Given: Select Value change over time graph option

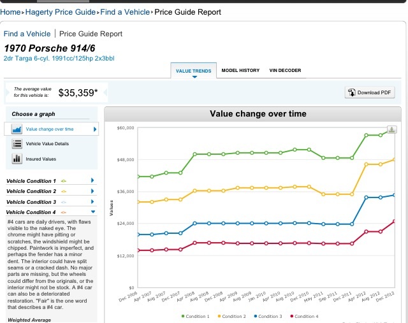Looking at the screenshot, I should pos(51,129).
